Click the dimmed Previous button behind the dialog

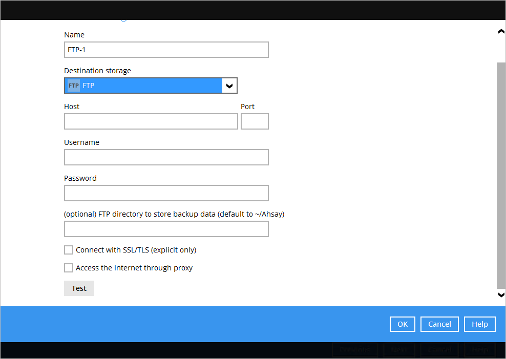[355, 350]
